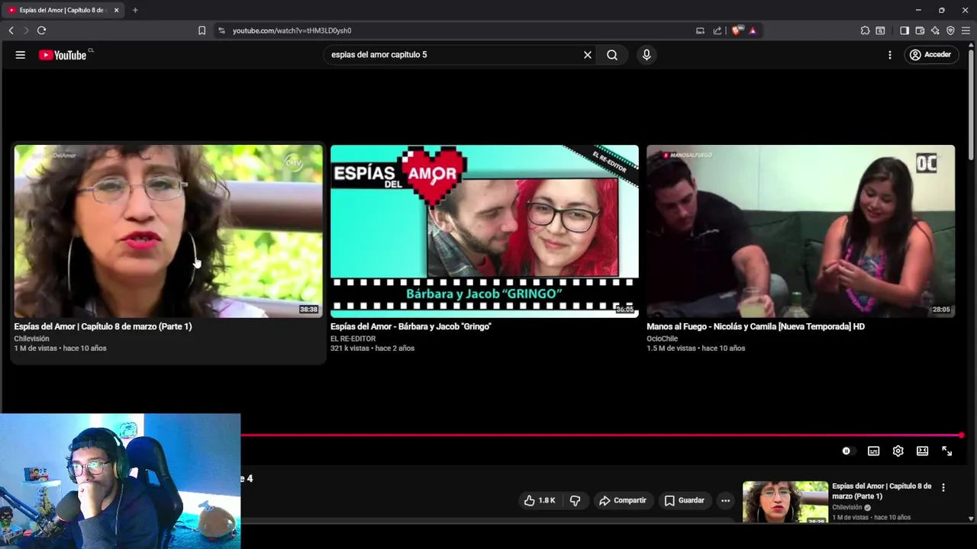Click the '1.5 M de vistas • hace 10 años' text
Viewport: 977px width, 549px height.
click(695, 348)
